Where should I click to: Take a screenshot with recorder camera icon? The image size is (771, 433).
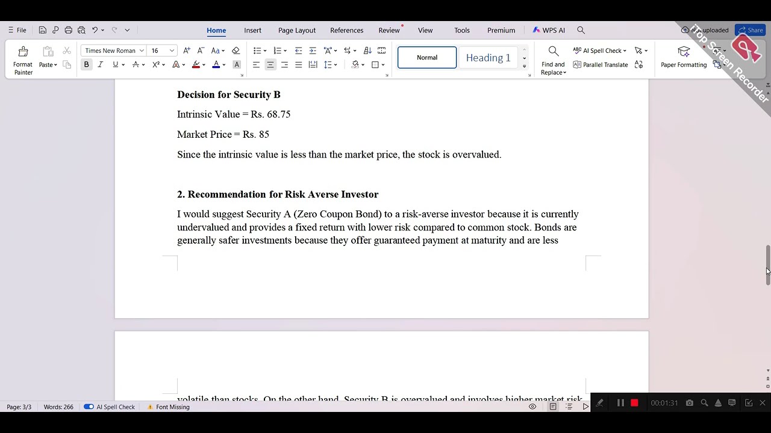click(x=690, y=403)
